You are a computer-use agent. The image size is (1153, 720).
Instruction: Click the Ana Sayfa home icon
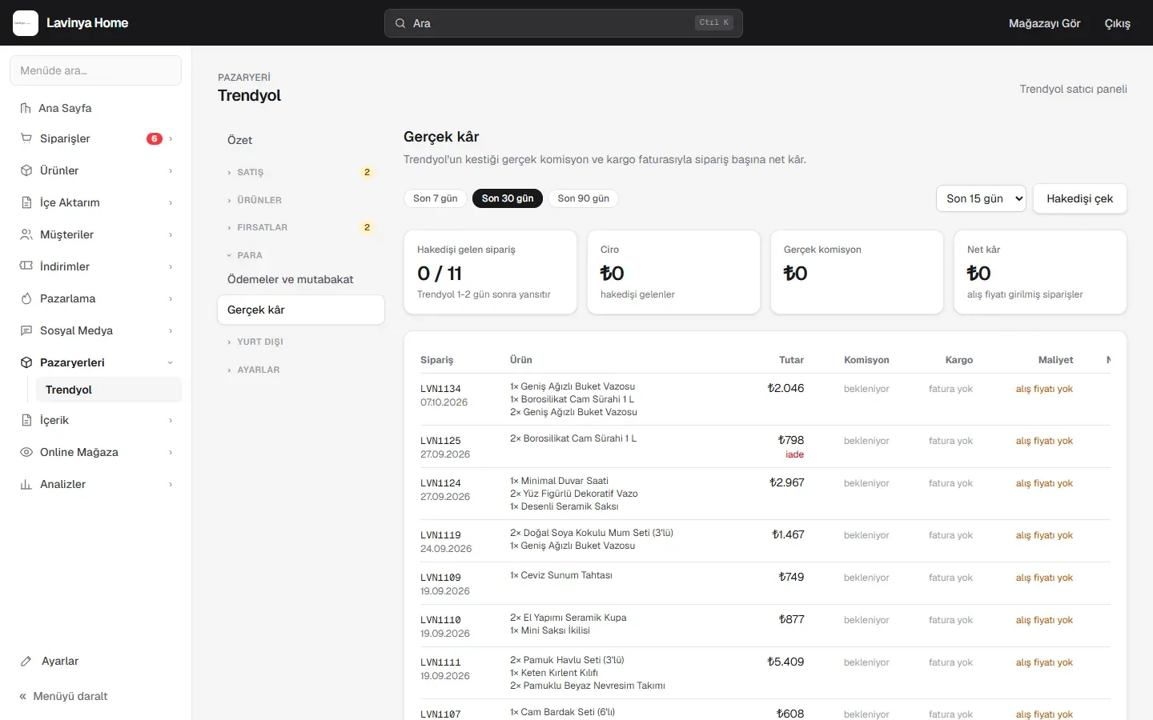click(x=26, y=108)
